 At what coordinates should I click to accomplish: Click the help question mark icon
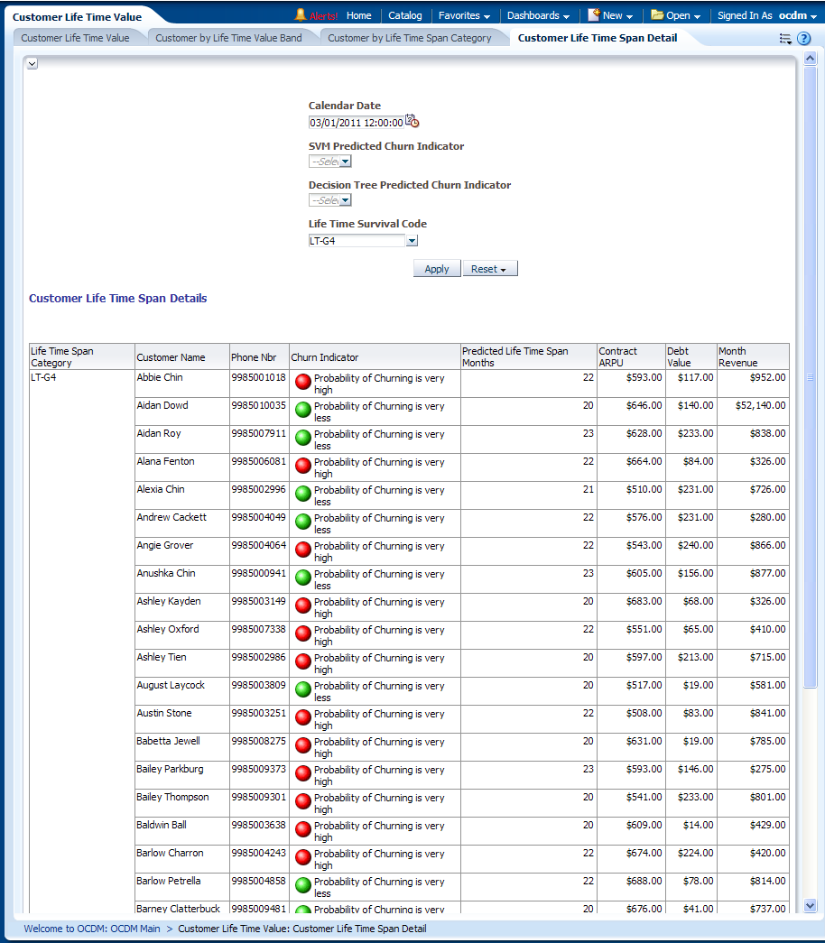click(803, 39)
